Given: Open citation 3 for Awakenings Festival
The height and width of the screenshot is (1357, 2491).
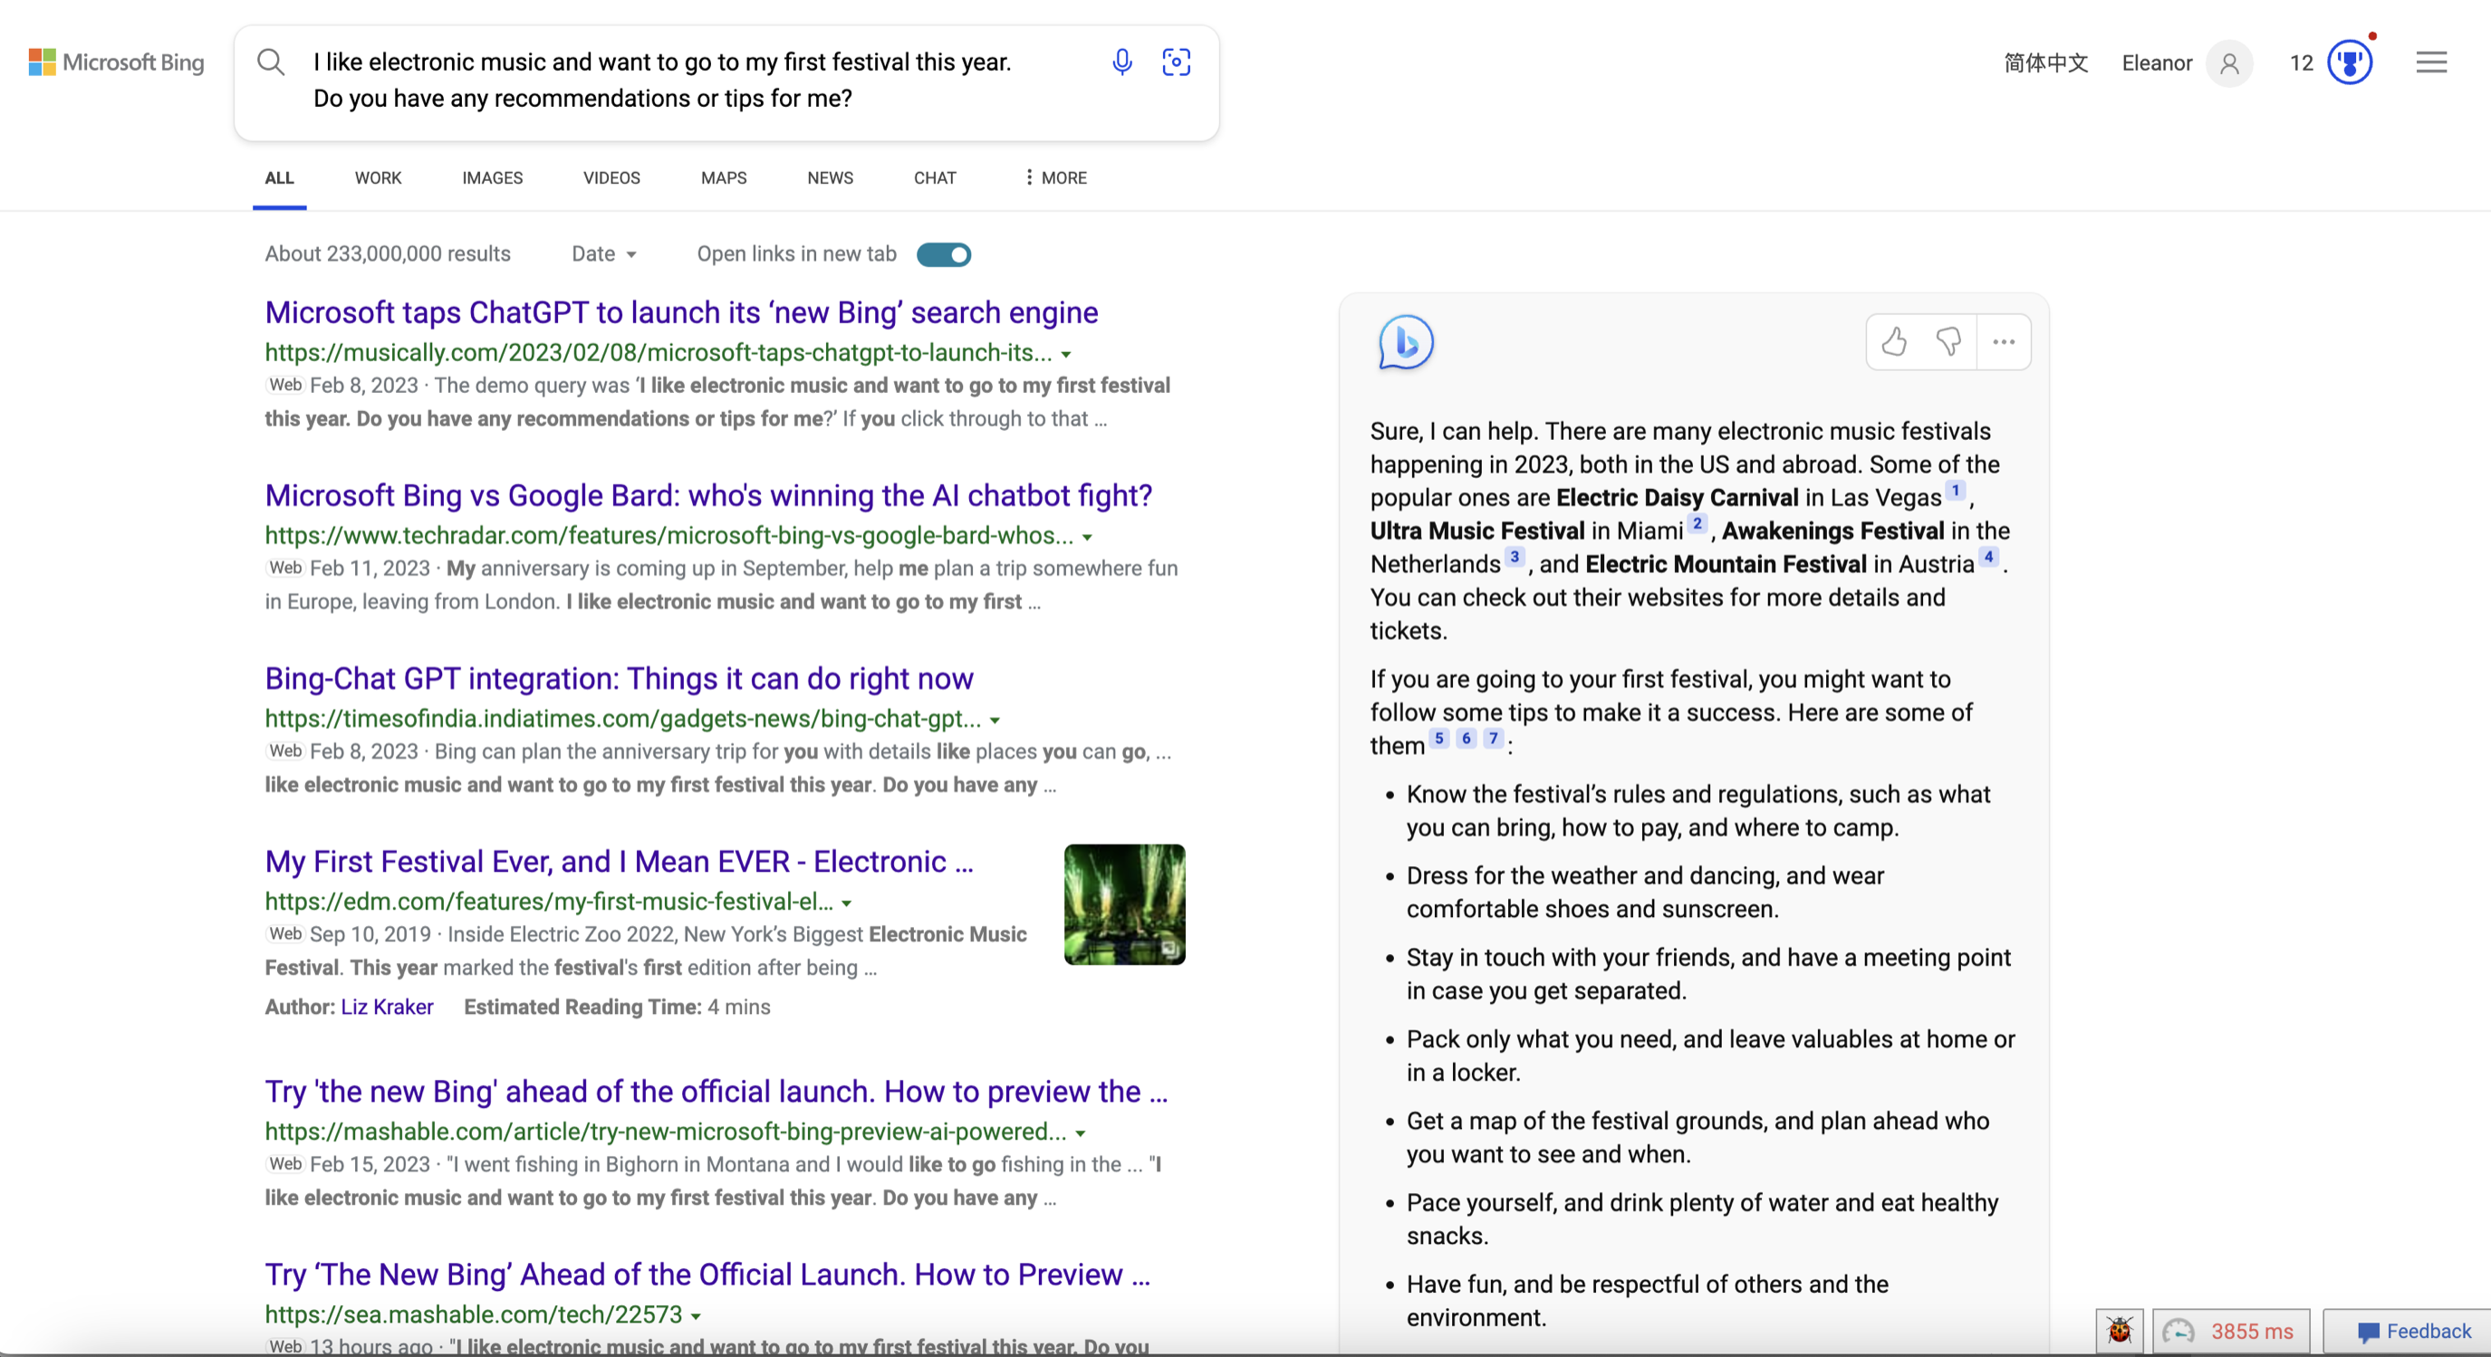Looking at the screenshot, I should pos(1515,557).
